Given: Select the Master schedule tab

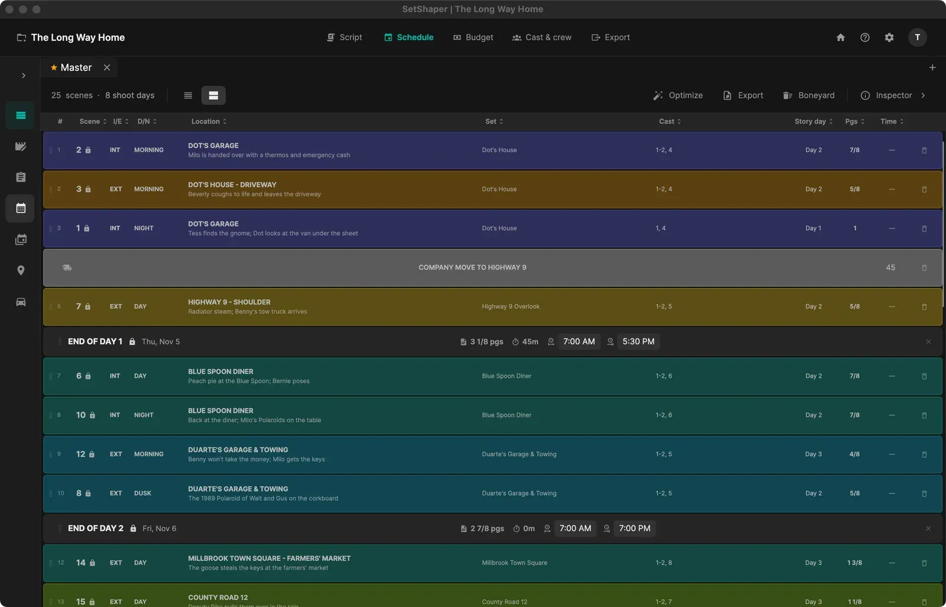Looking at the screenshot, I should [x=76, y=67].
